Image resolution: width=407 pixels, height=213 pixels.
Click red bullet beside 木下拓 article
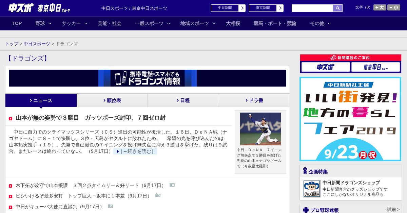click(11, 186)
